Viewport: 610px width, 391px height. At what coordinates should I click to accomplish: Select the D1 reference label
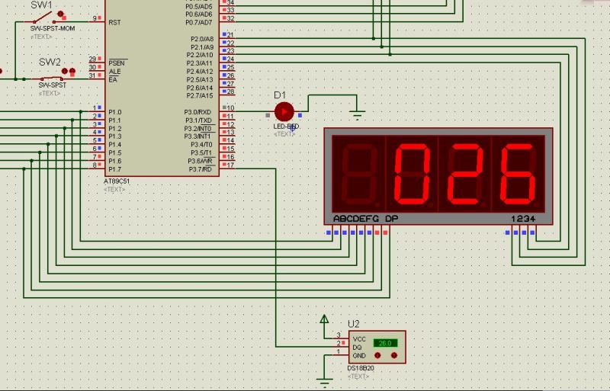[280, 95]
